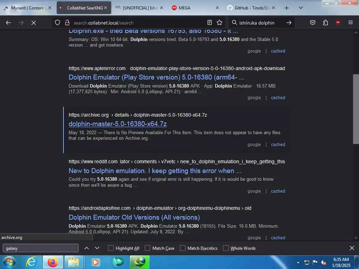The width and height of the screenshot is (359, 269).
Task: Enable Match Diacritics in find bar
Action: (x=183, y=248)
